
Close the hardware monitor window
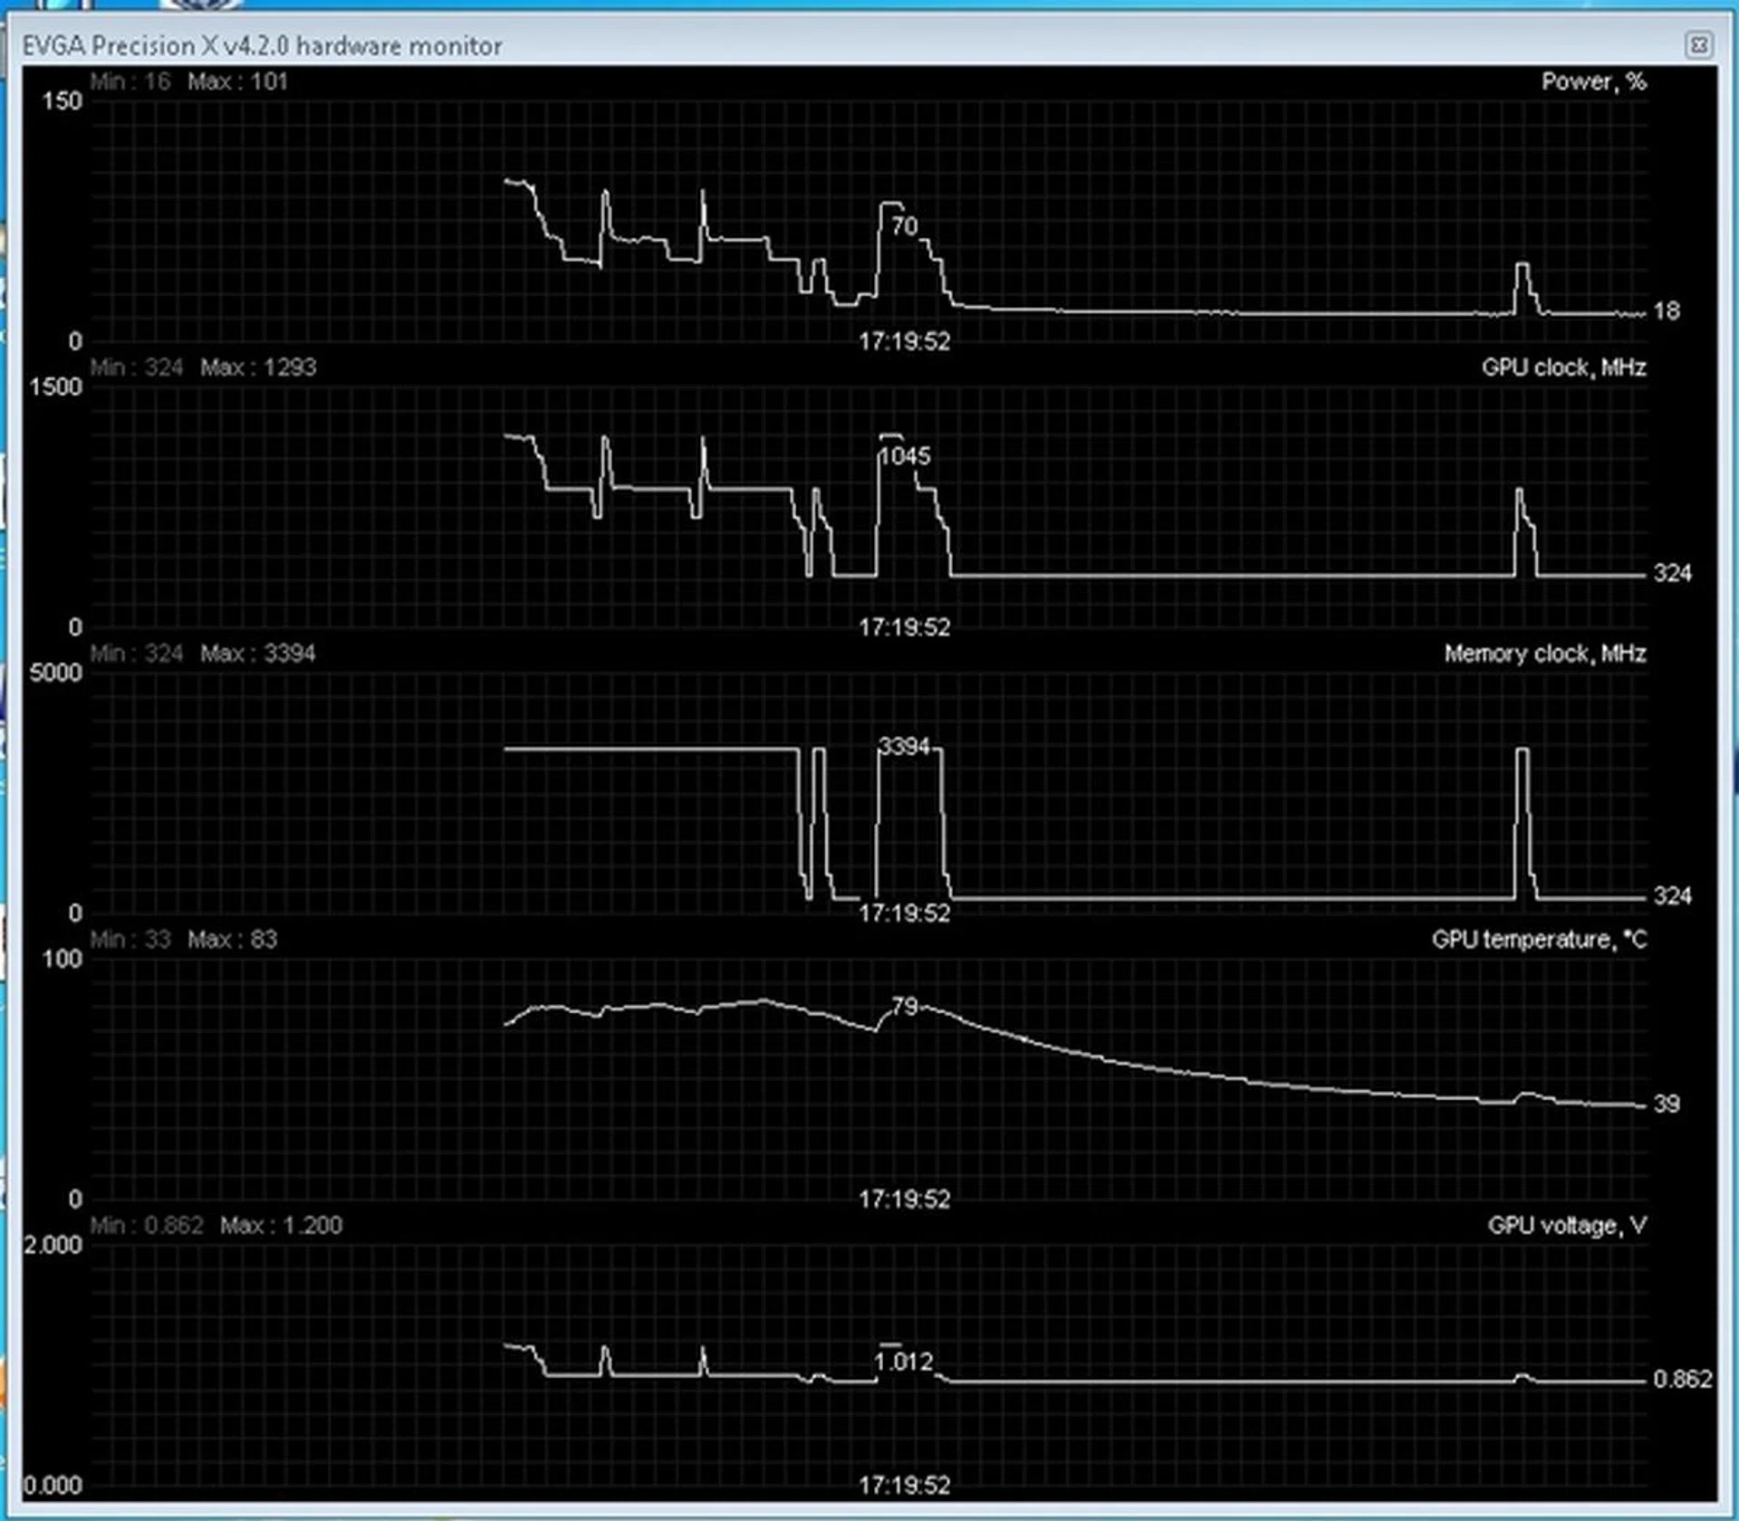click(x=1698, y=44)
